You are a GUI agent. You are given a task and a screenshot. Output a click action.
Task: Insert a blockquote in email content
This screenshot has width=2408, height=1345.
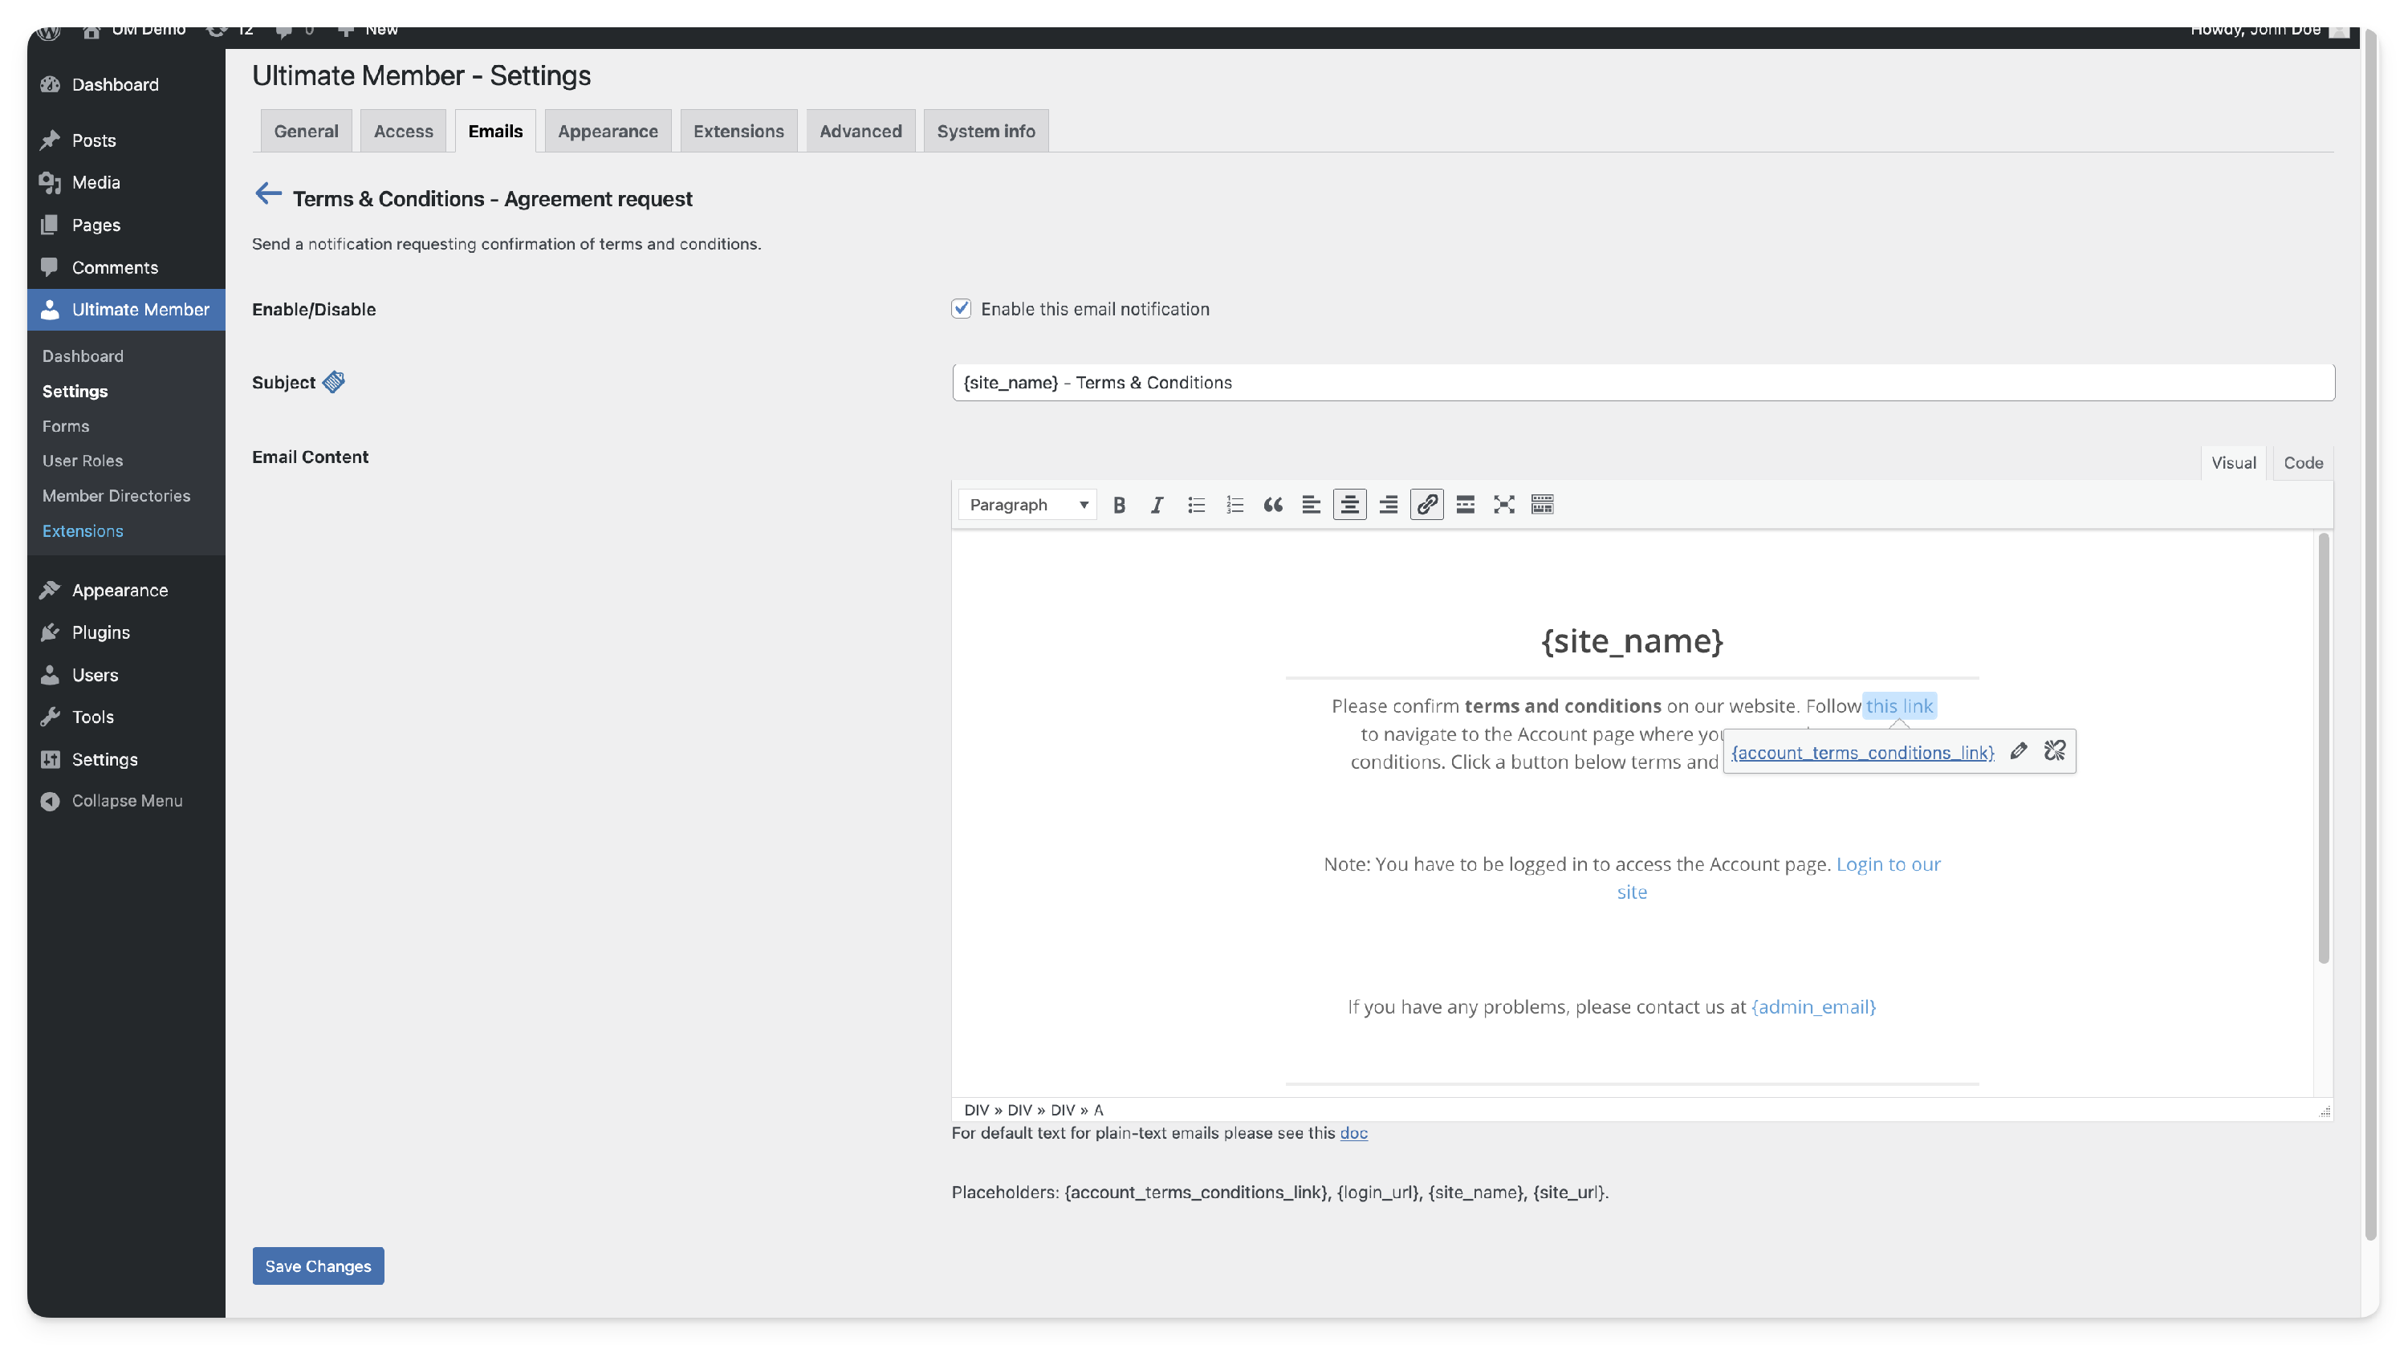tap(1272, 505)
